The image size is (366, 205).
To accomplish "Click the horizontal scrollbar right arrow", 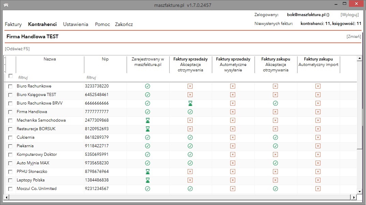I will pos(354,197).
